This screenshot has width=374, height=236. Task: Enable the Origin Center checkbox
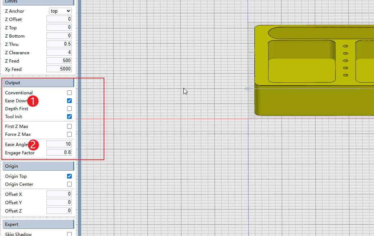(69, 184)
